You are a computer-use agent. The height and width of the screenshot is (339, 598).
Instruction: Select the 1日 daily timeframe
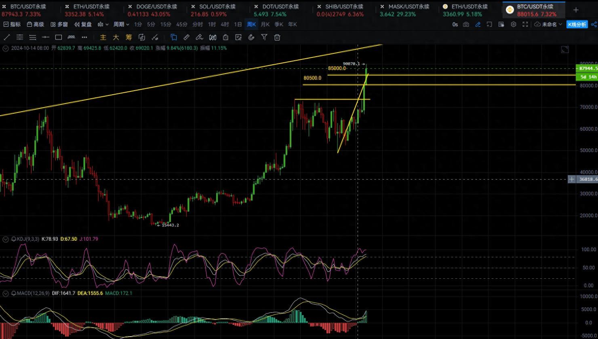[x=238, y=25]
